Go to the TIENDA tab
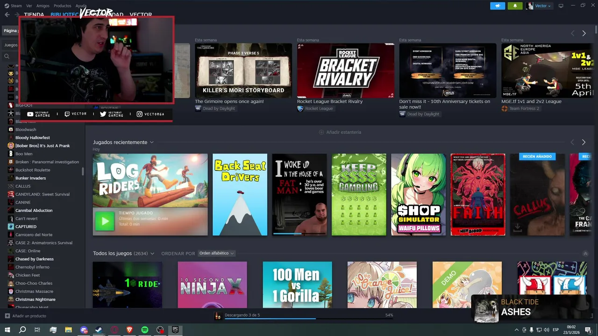The image size is (598, 336). tap(34, 15)
